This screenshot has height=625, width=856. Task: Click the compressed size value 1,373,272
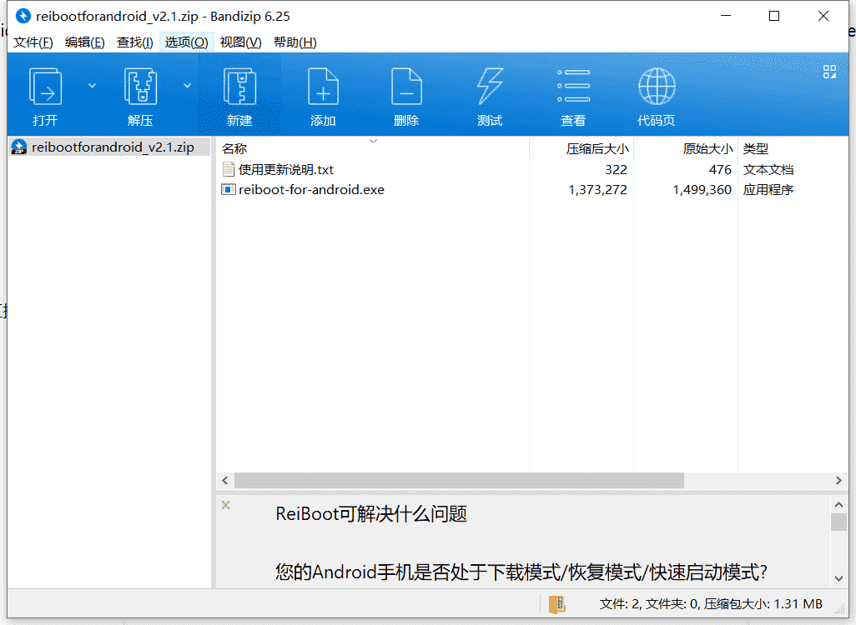[x=597, y=190]
